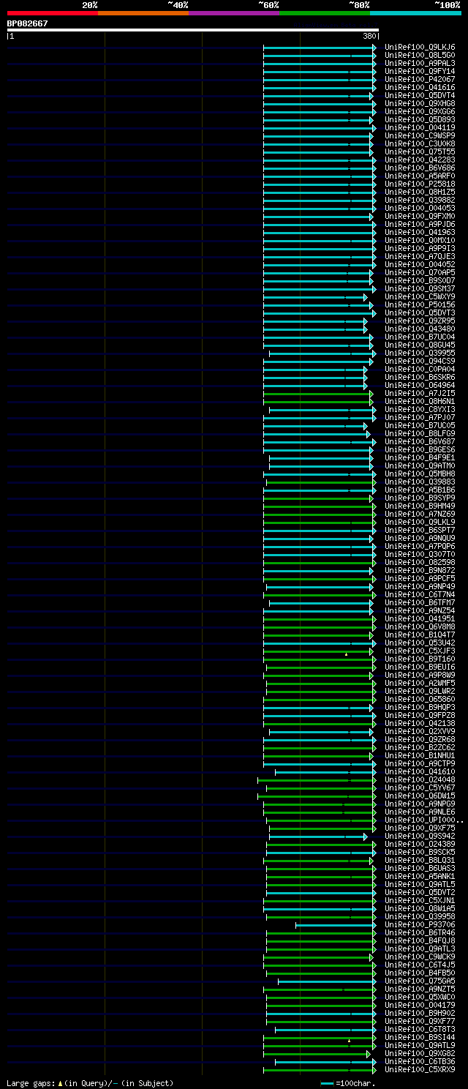Open hit UniRef100_Q8H1Z5
468x1089 pixels.
(x=420, y=192)
